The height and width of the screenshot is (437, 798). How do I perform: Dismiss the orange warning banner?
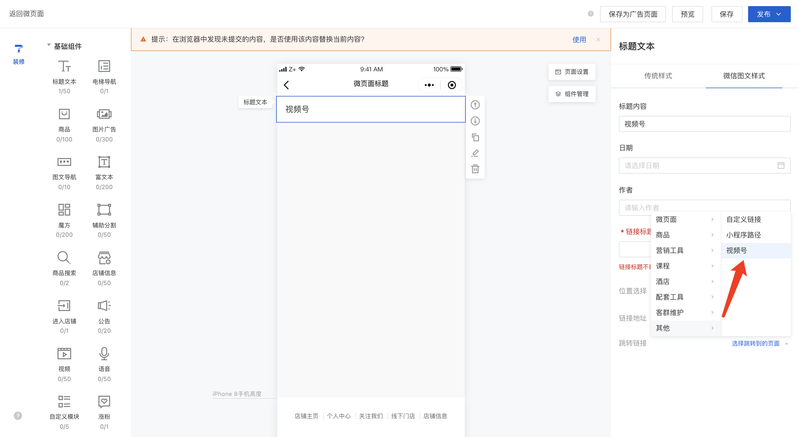[598, 40]
